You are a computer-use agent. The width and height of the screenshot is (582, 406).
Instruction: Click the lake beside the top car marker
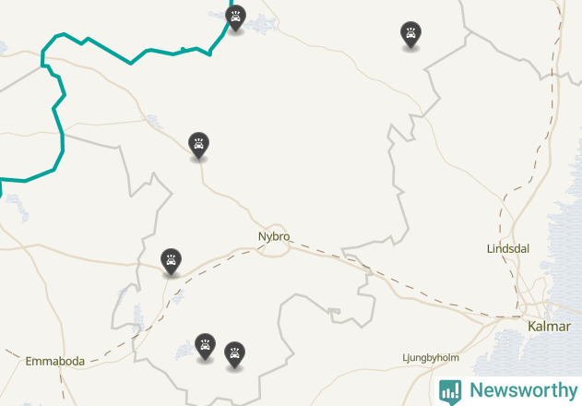261,23
